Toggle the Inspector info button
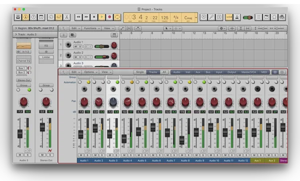Image resolution: width=300 pixels, height=181 pixels. click(x=25, y=17)
